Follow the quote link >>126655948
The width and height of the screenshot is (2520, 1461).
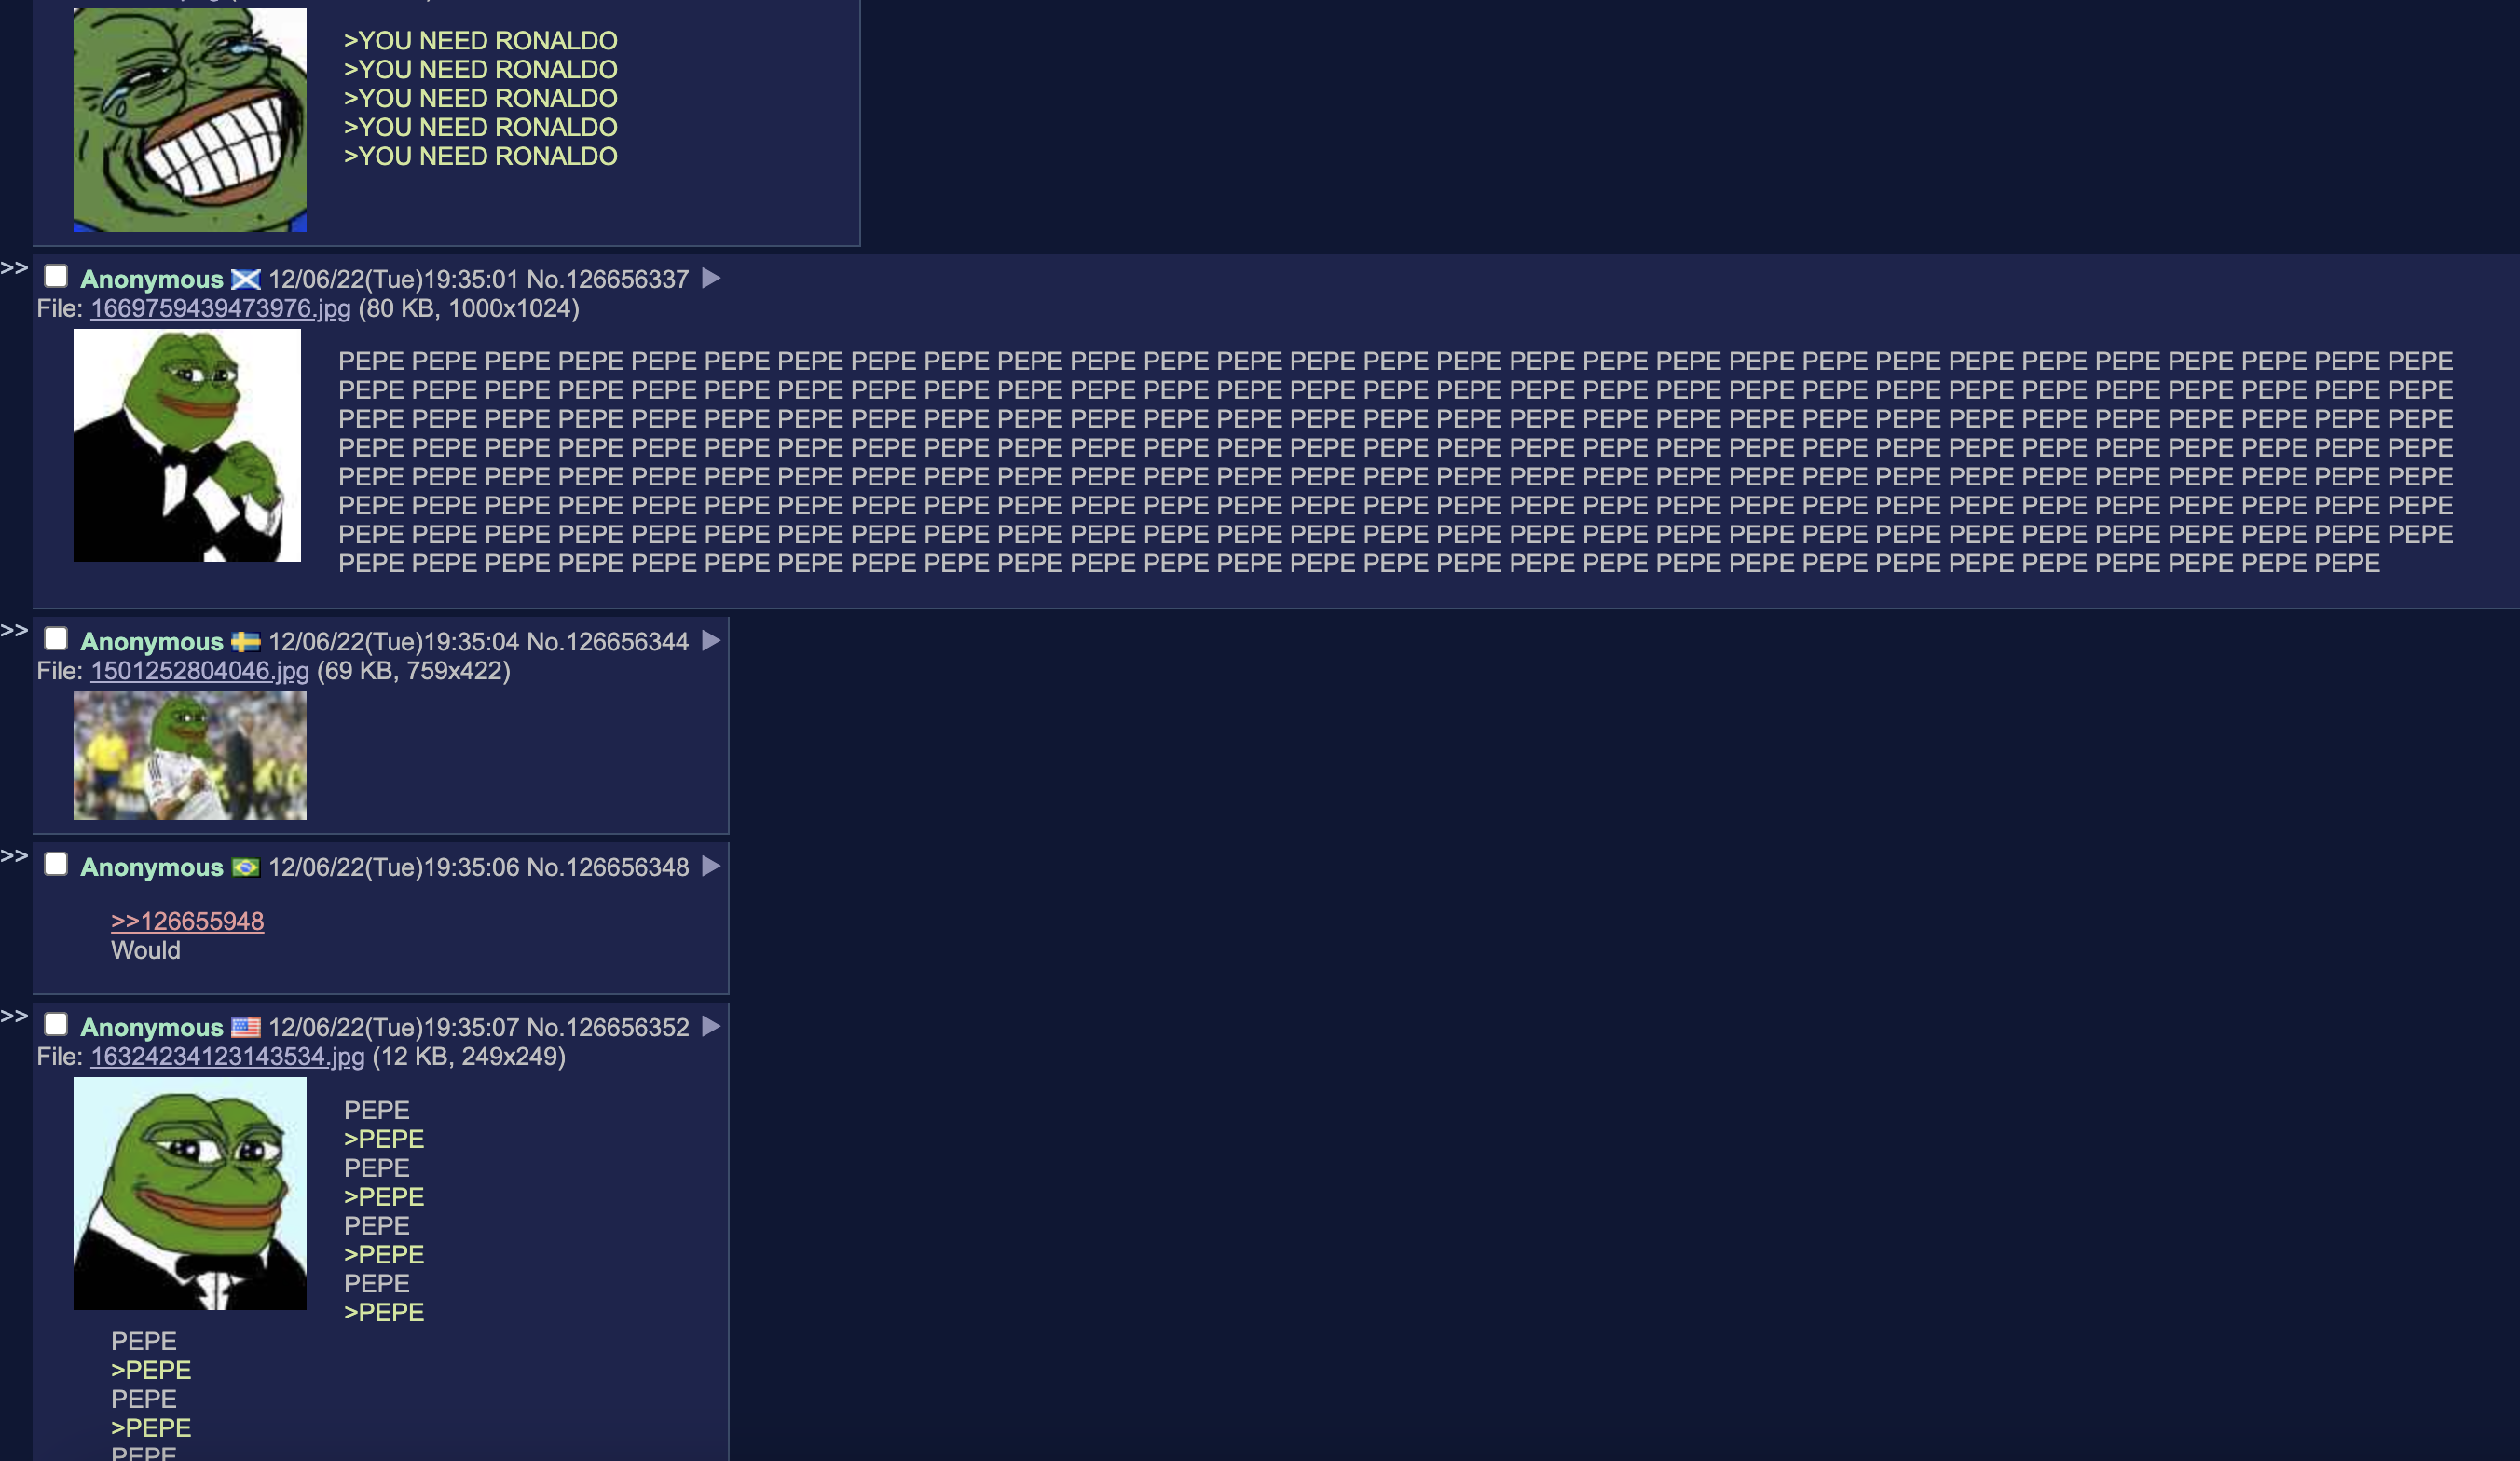click(x=187, y=921)
